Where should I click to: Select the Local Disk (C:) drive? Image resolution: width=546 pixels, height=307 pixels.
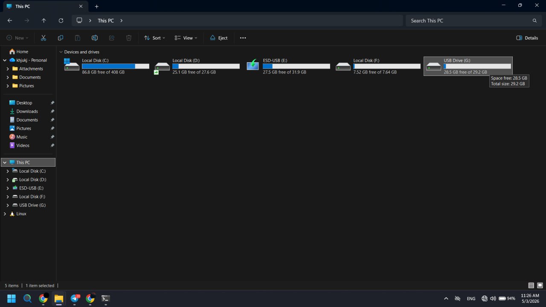(x=107, y=66)
